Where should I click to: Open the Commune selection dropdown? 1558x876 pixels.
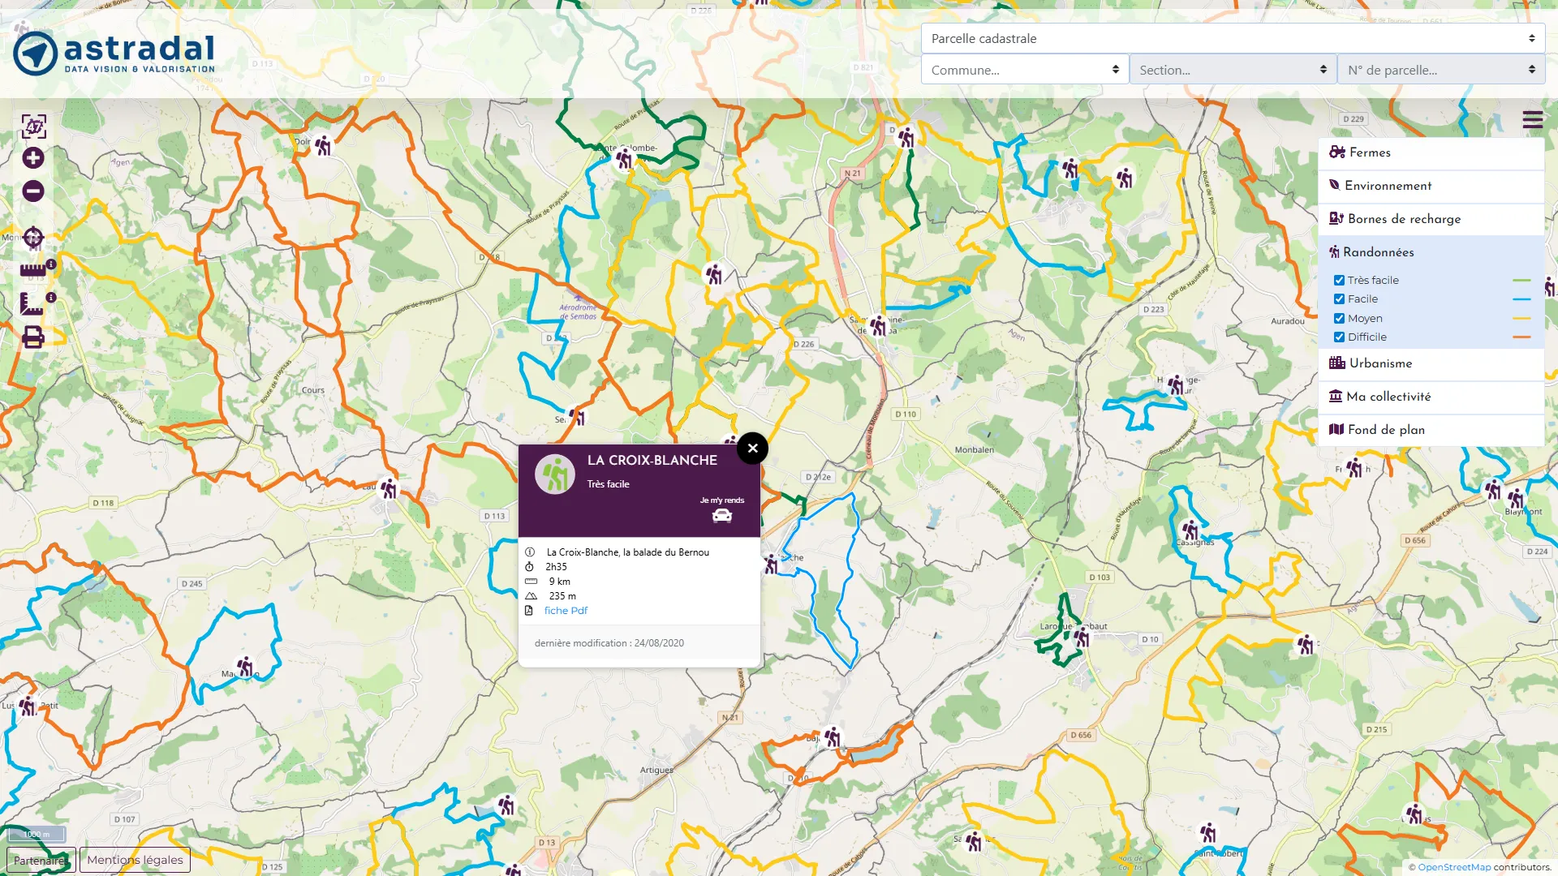point(1024,70)
